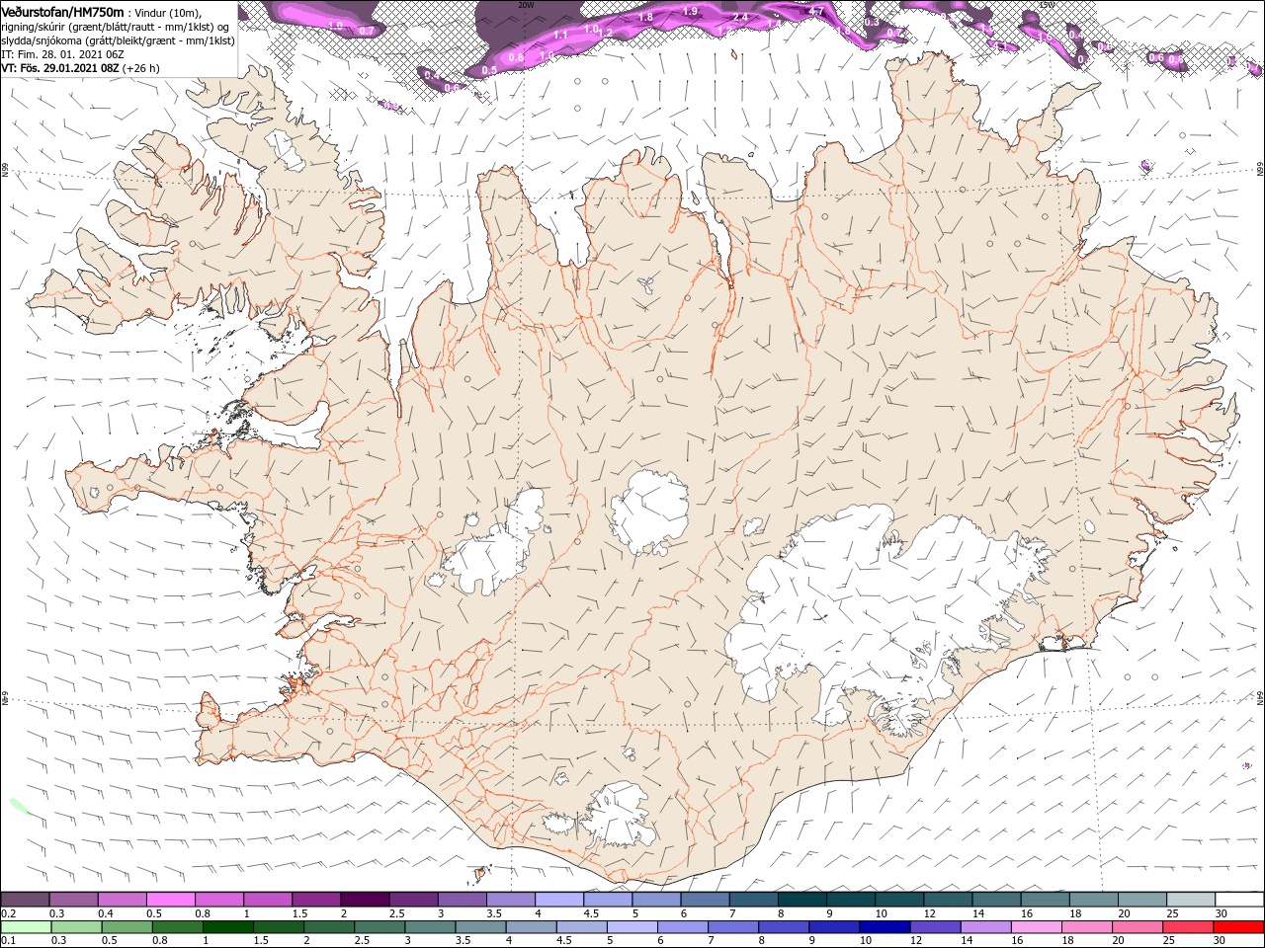Pick pale grey top-row swatch between 25 and 30
The height and width of the screenshot is (948, 1265).
click(x=1192, y=899)
